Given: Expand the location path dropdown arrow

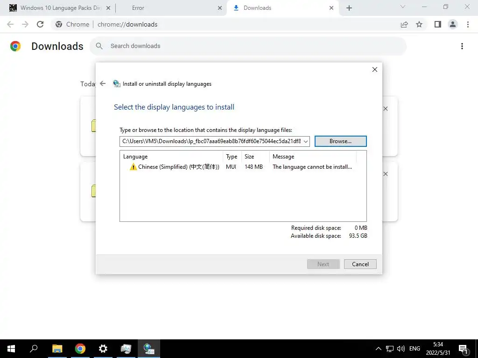Looking at the screenshot, I should point(305,141).
